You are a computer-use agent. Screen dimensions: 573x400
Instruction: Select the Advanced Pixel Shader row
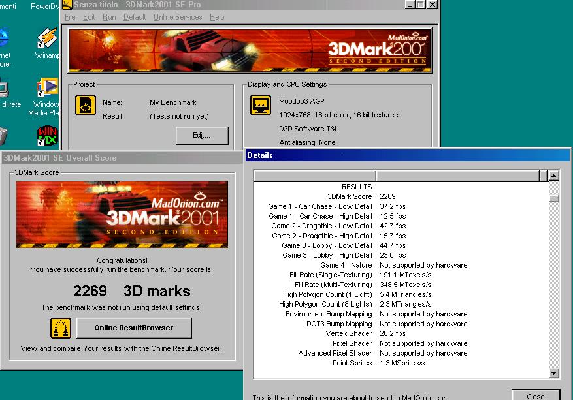point(401,353)
